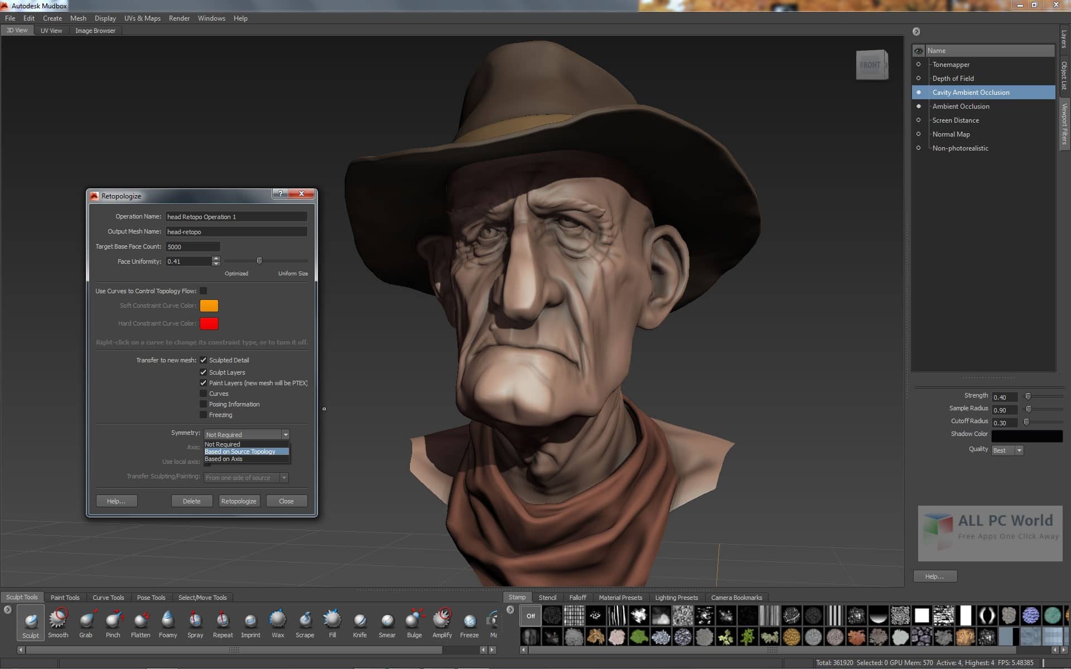
Task: Click the Shadow Color black swatch
Action: (1027, 436)
